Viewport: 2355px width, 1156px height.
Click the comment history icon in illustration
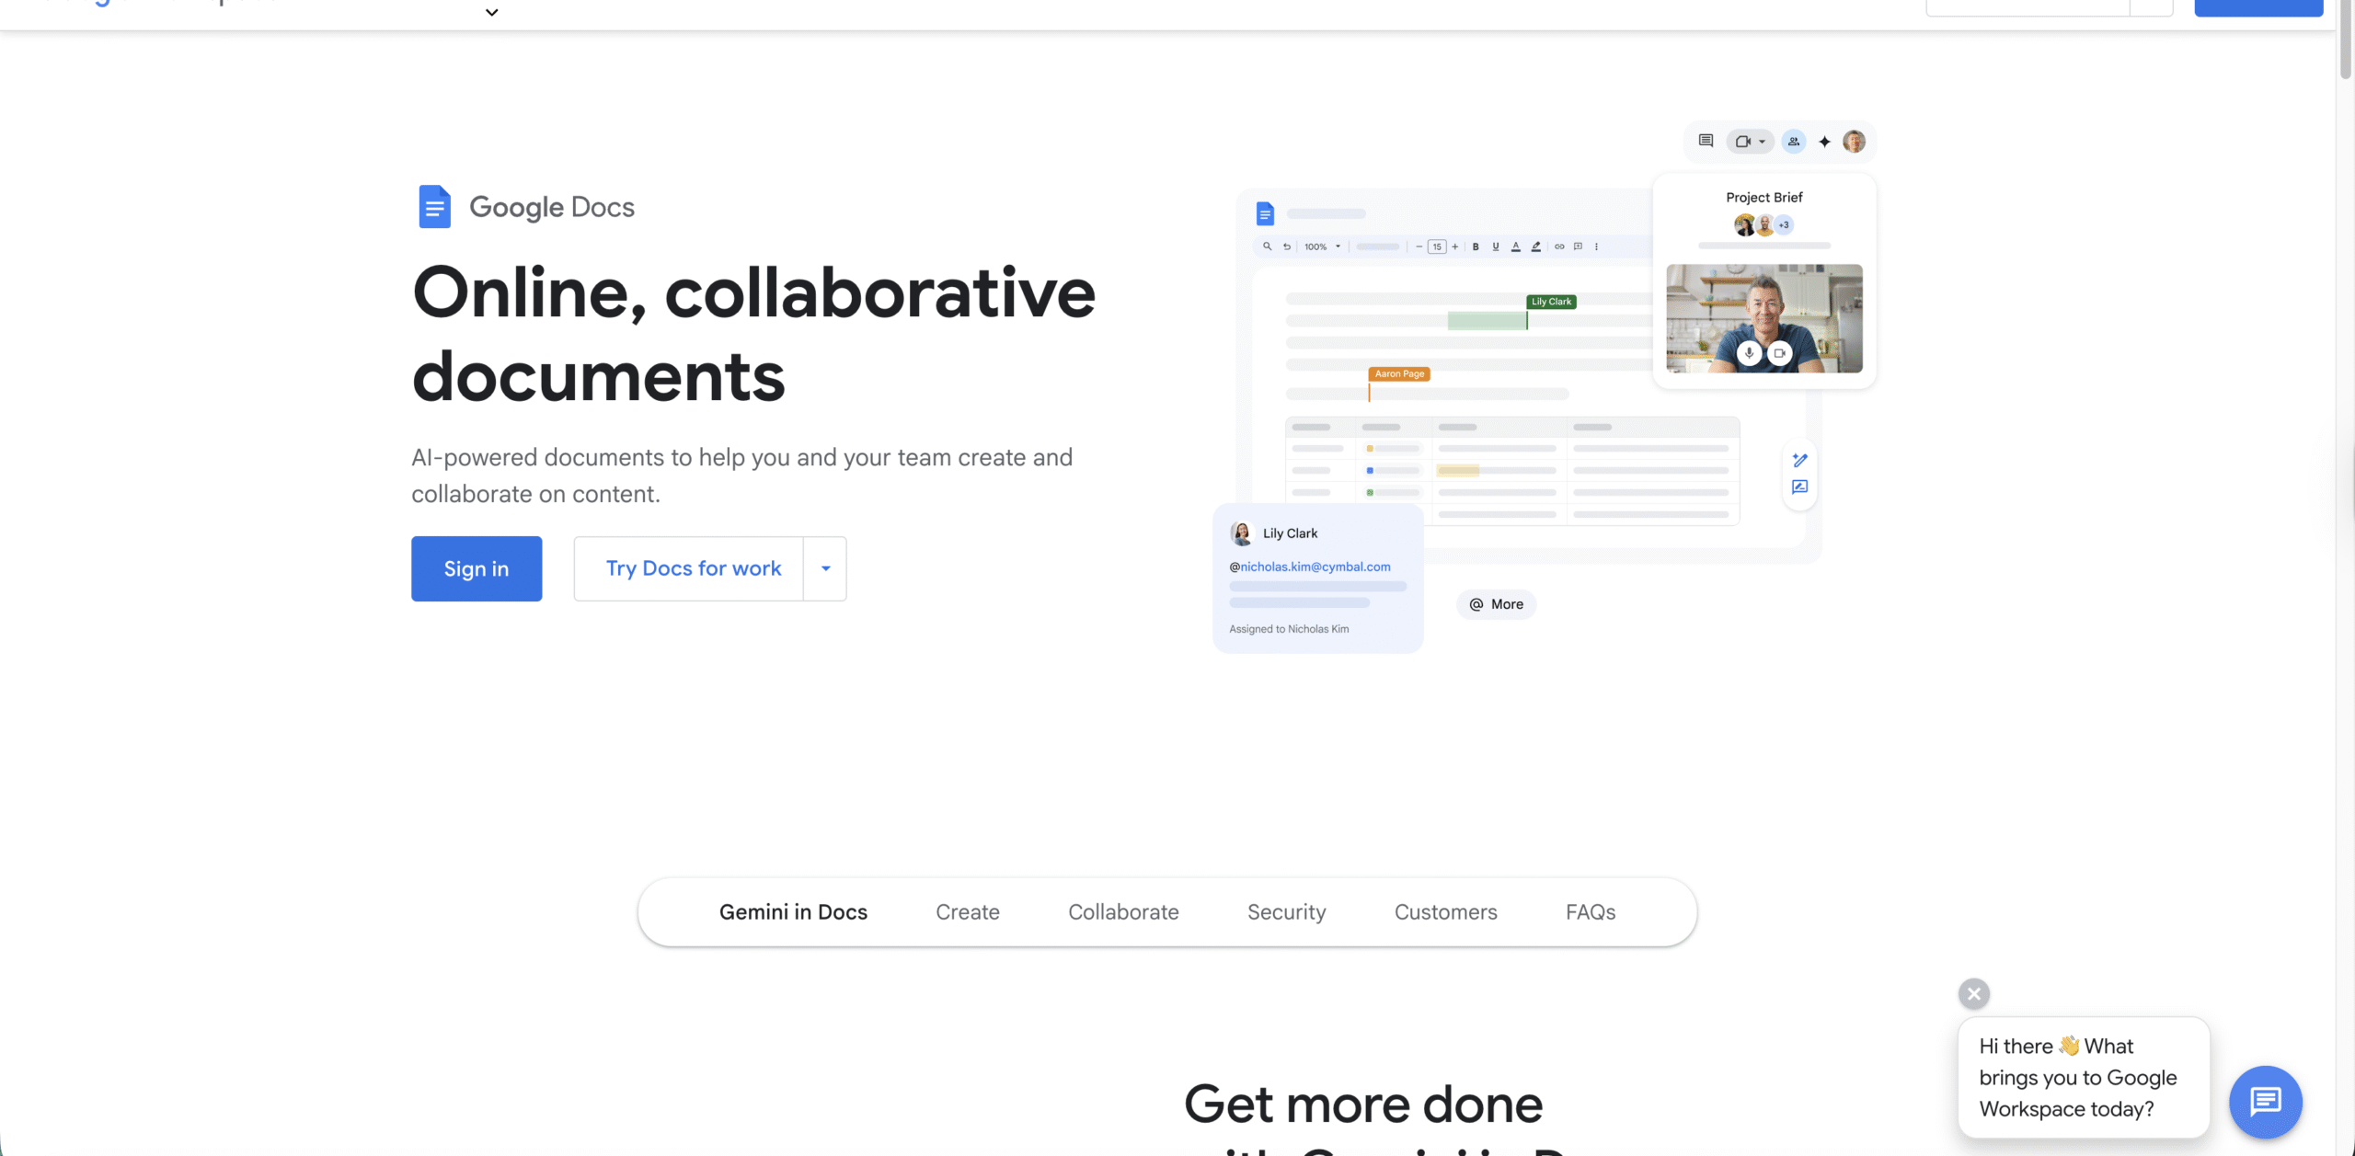click(1706, 141)
